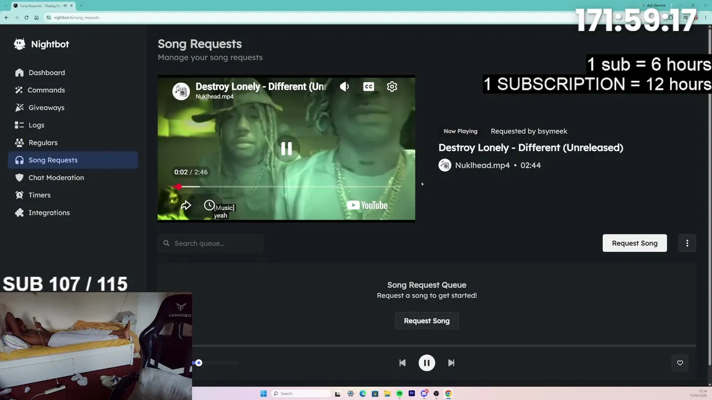Screen dimensions: 712x400
Task: Click the channel avatar in video header
Action: click(x=181, y=91)
